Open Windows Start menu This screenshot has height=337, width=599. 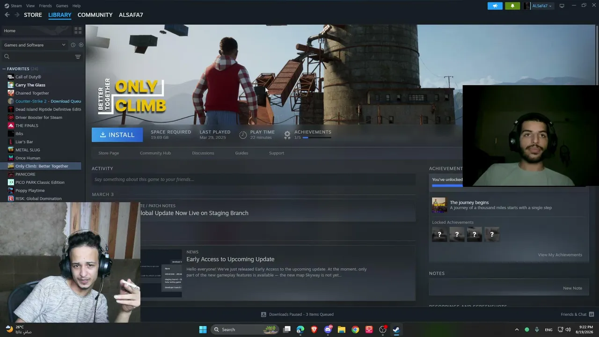tap(203, 330)
